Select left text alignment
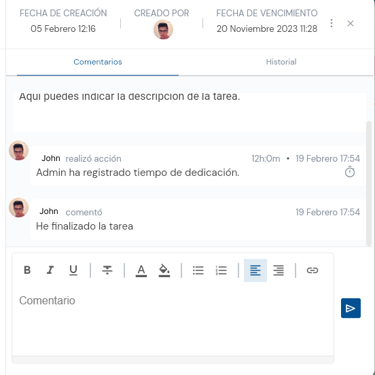Image resolution: width=375 pixels, height=375 pixels. point(255,270)
